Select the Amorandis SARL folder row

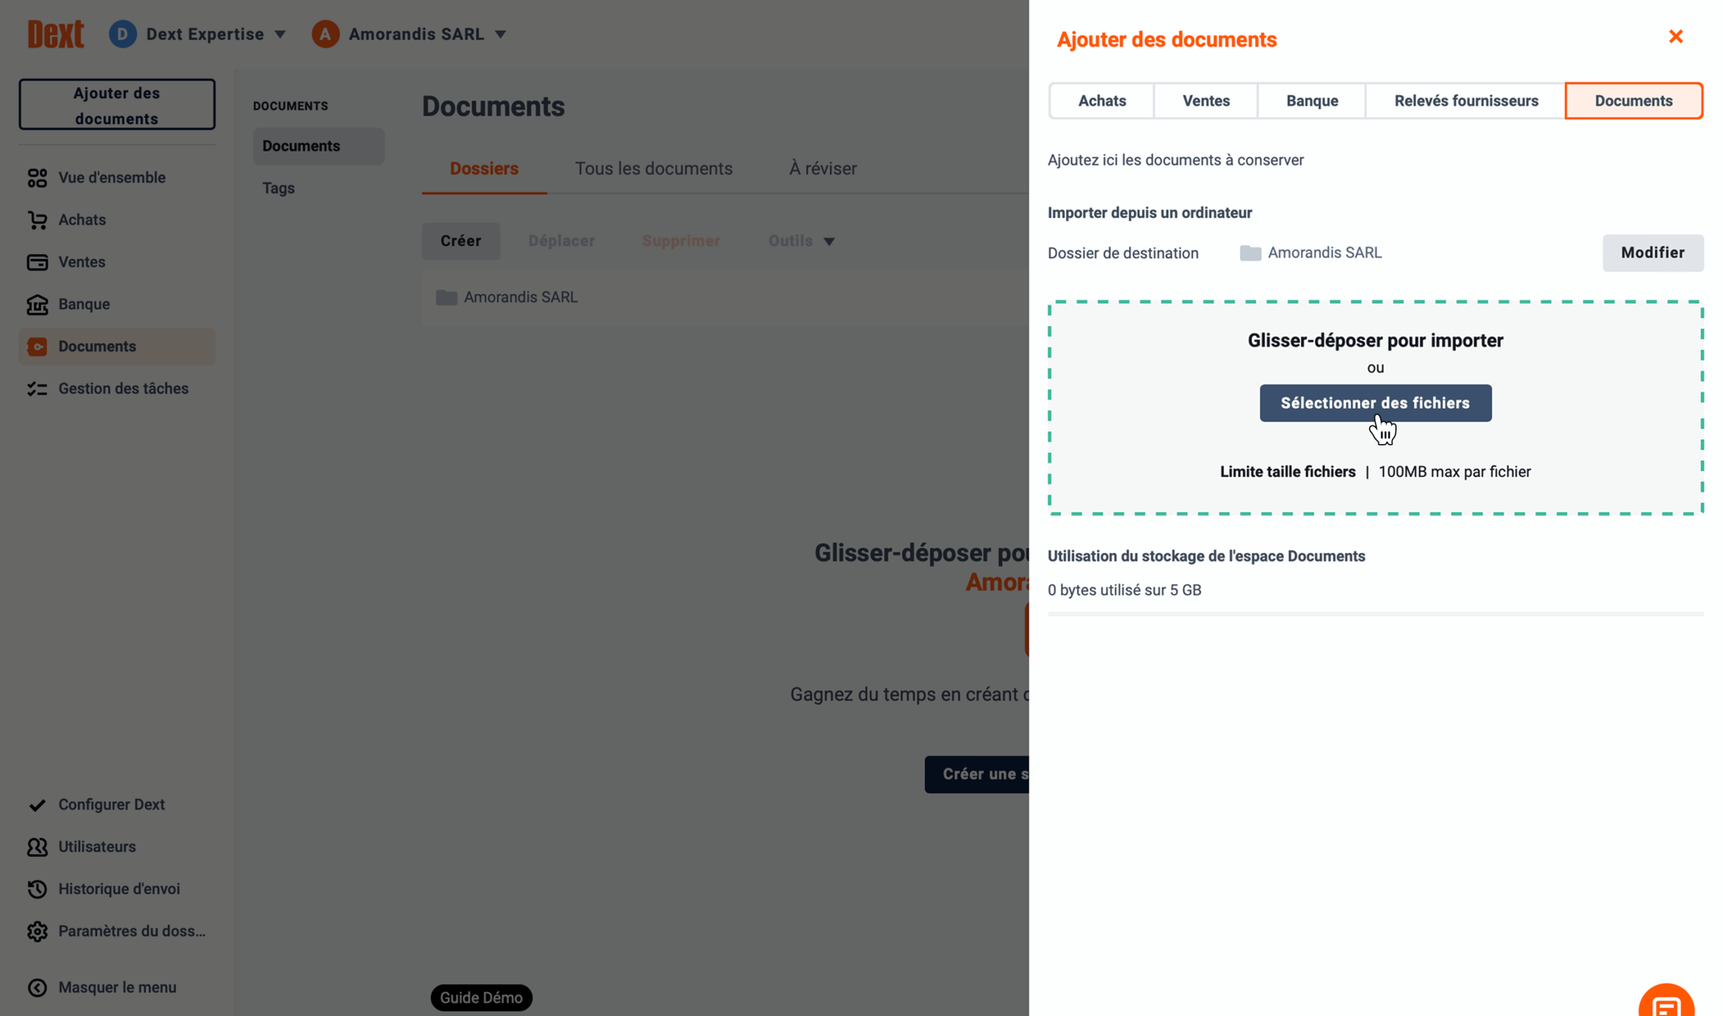coord(725,297)
